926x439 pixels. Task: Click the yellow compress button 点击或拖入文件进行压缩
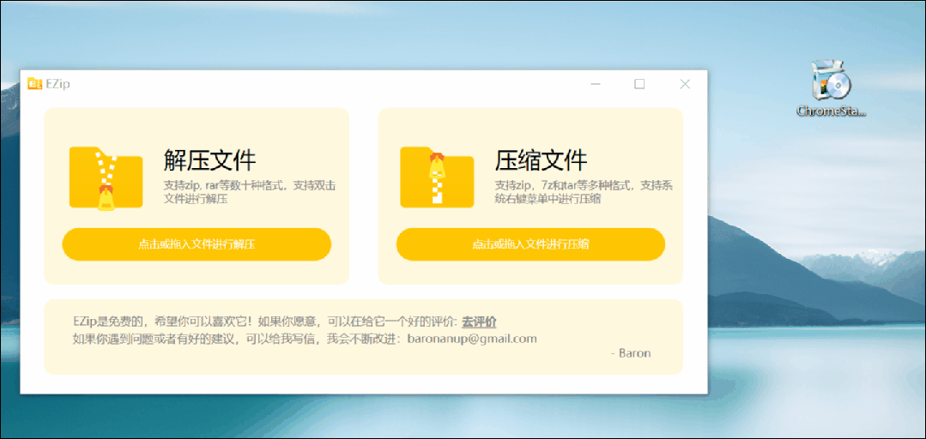tap(530, 244)
